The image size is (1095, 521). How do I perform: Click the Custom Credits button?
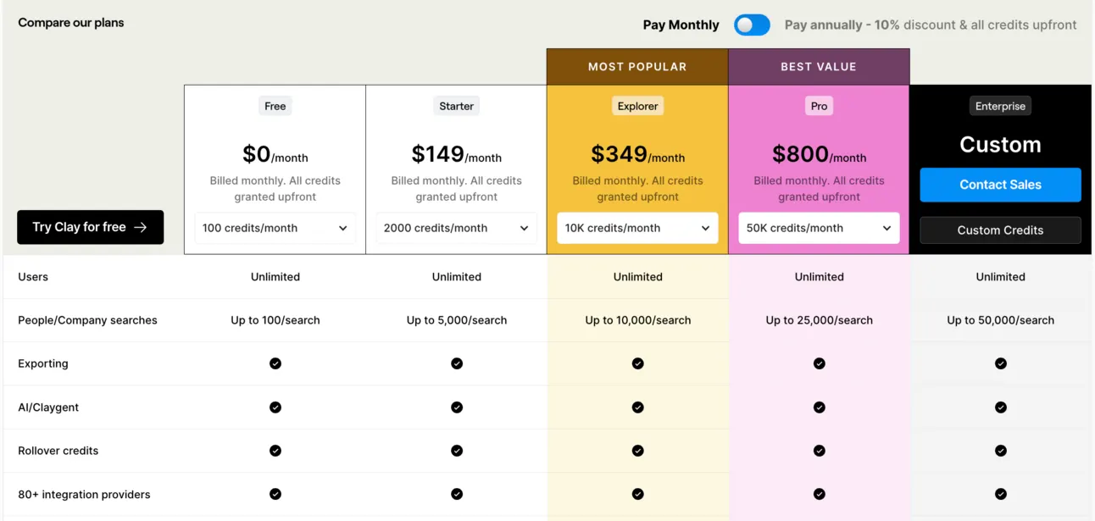click(1001, 230)
